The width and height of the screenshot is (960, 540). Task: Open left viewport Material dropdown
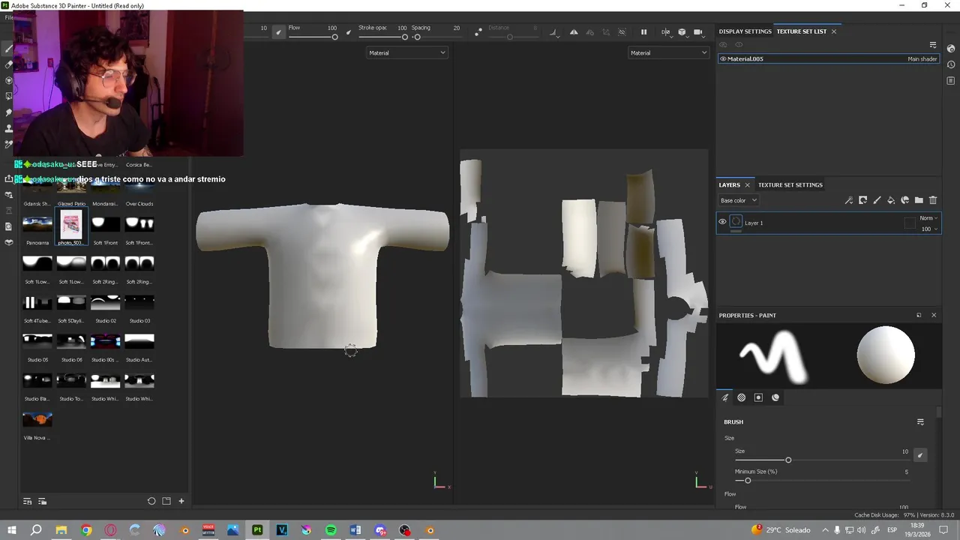[x=407, y=52]
